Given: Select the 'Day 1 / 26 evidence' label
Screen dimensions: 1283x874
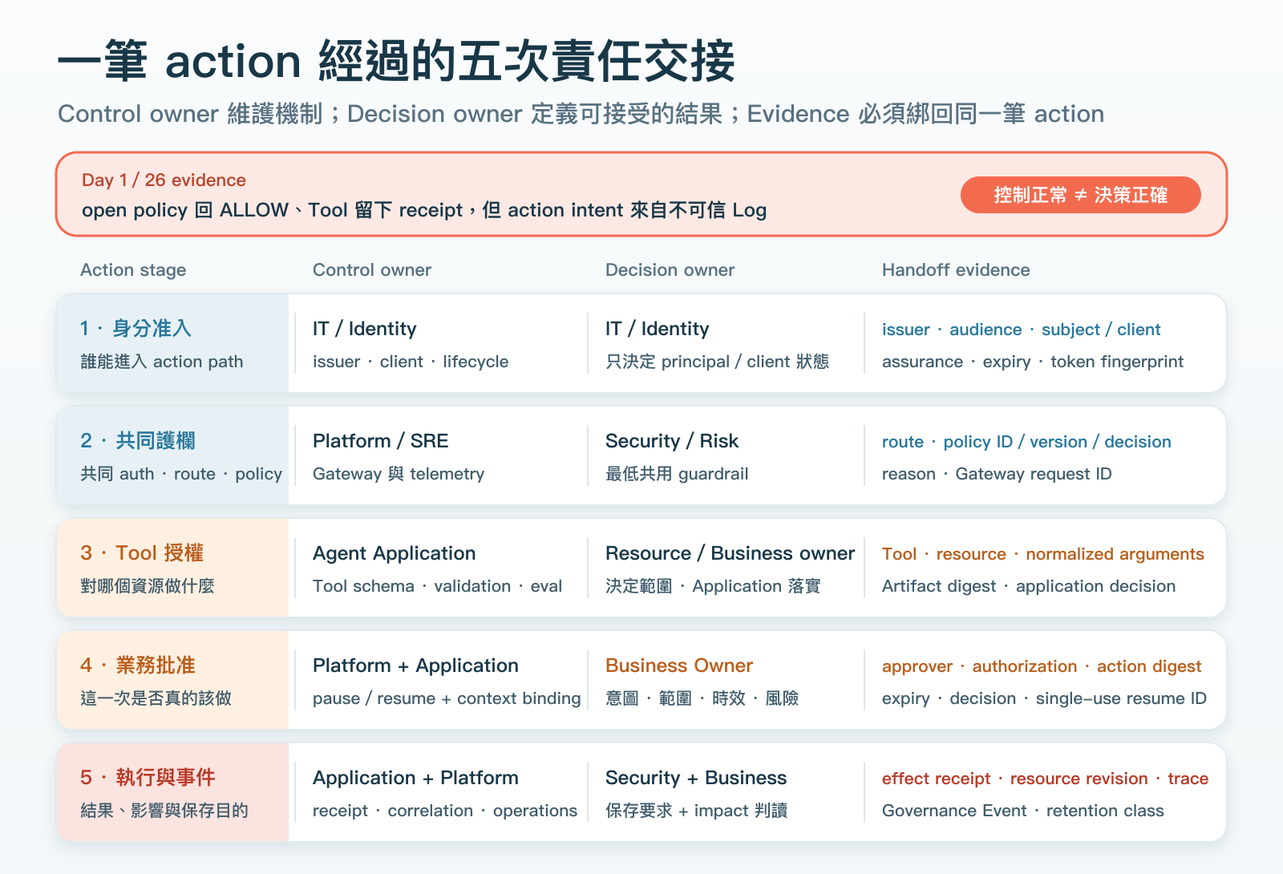Looking at the screenshot, I should click(x=164, y=180).
